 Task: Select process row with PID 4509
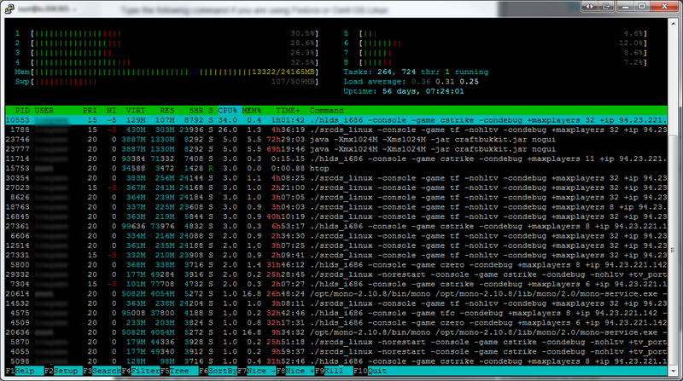coord(336,323)
